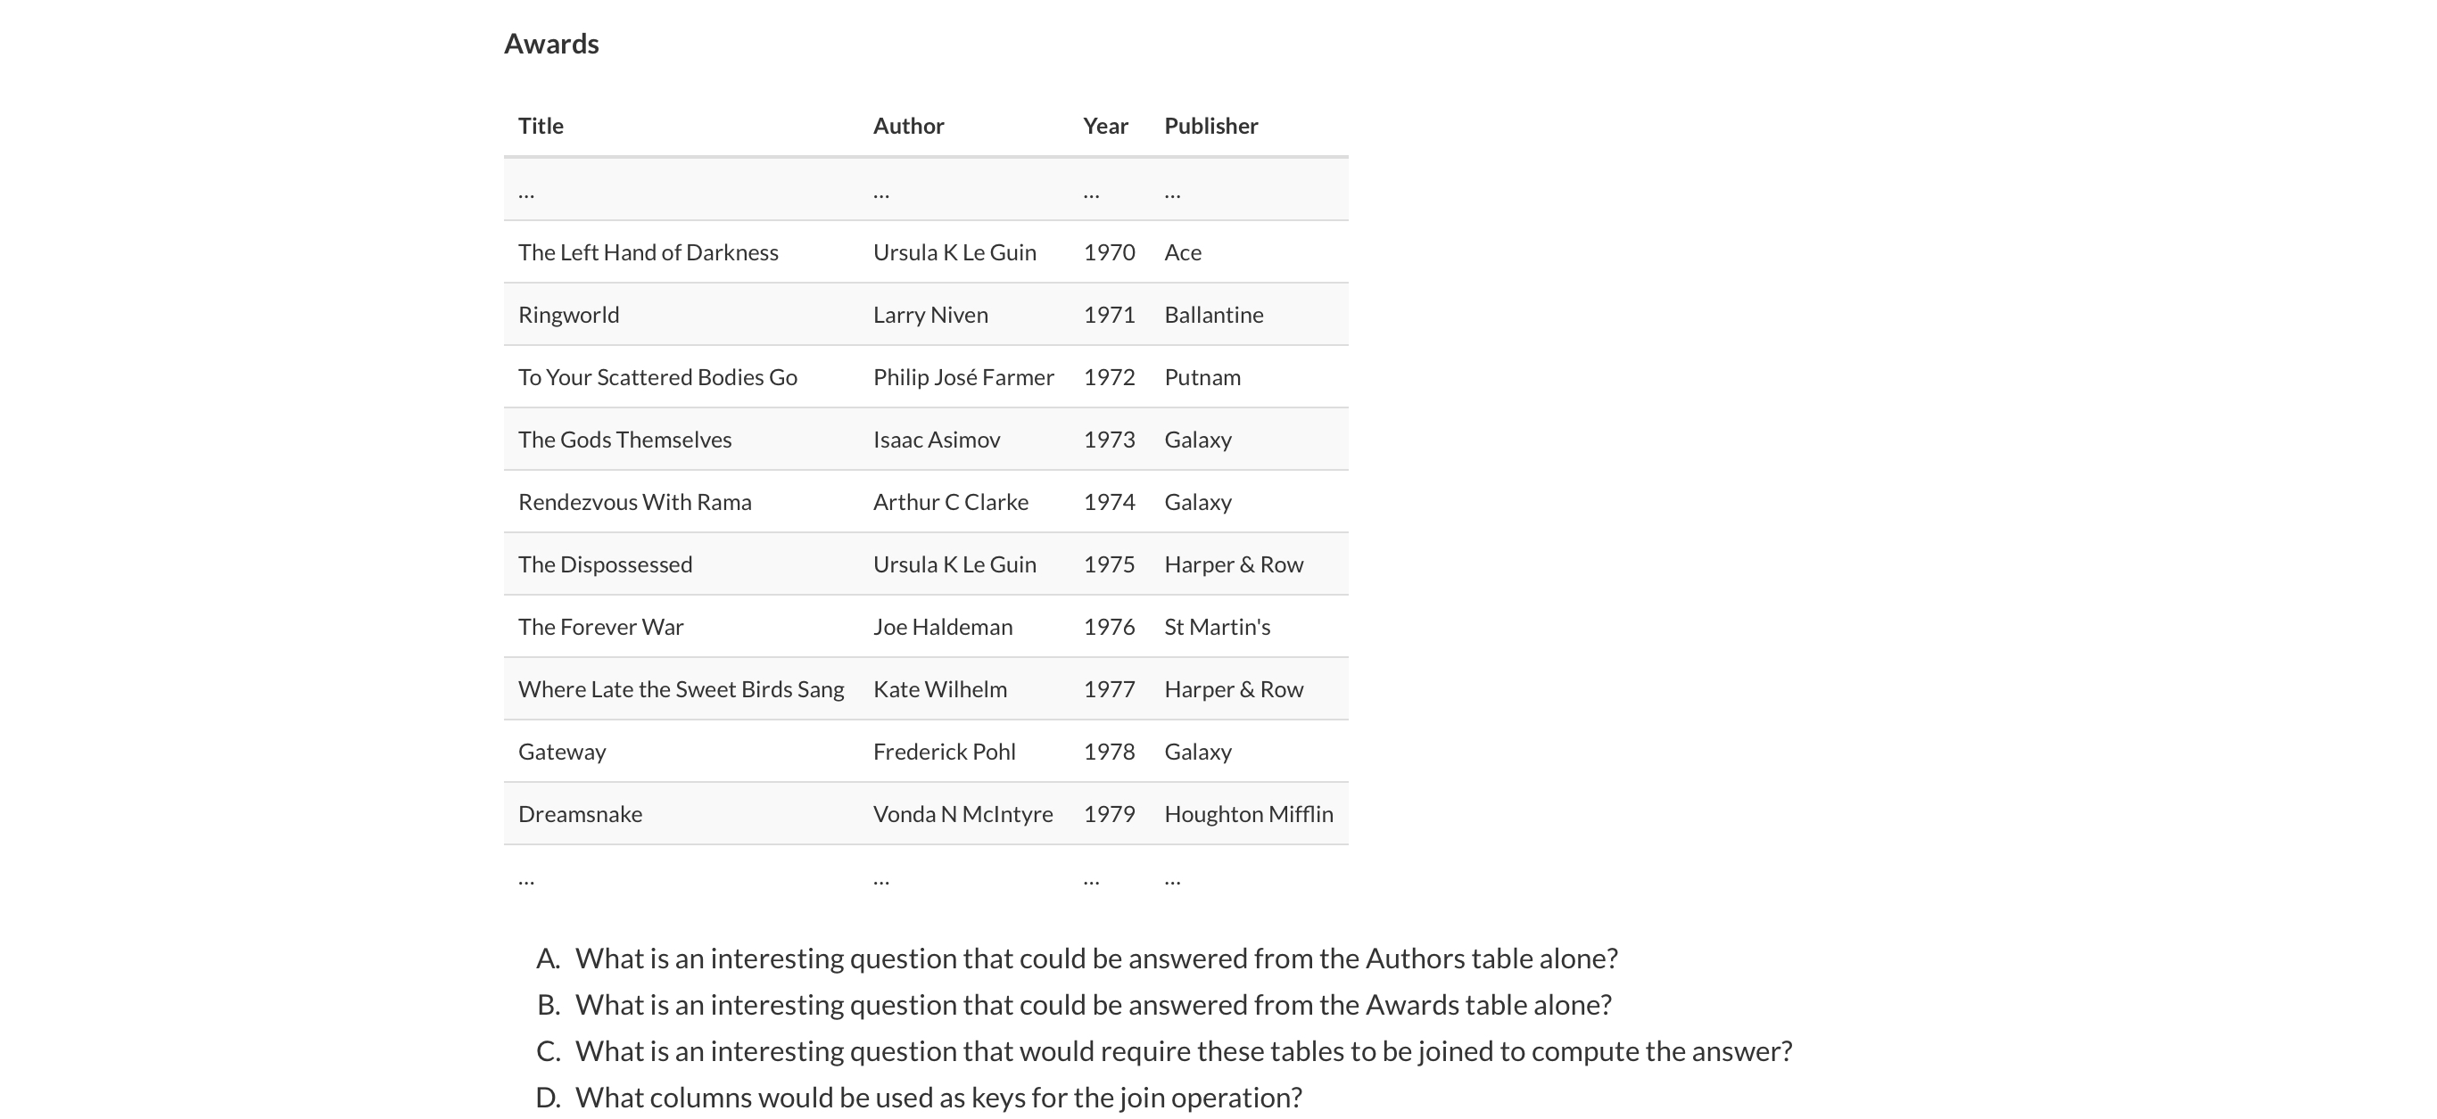Select The Gods Themselves title
Screen dimensions: 2437x1119
click(x=624, y=440)
